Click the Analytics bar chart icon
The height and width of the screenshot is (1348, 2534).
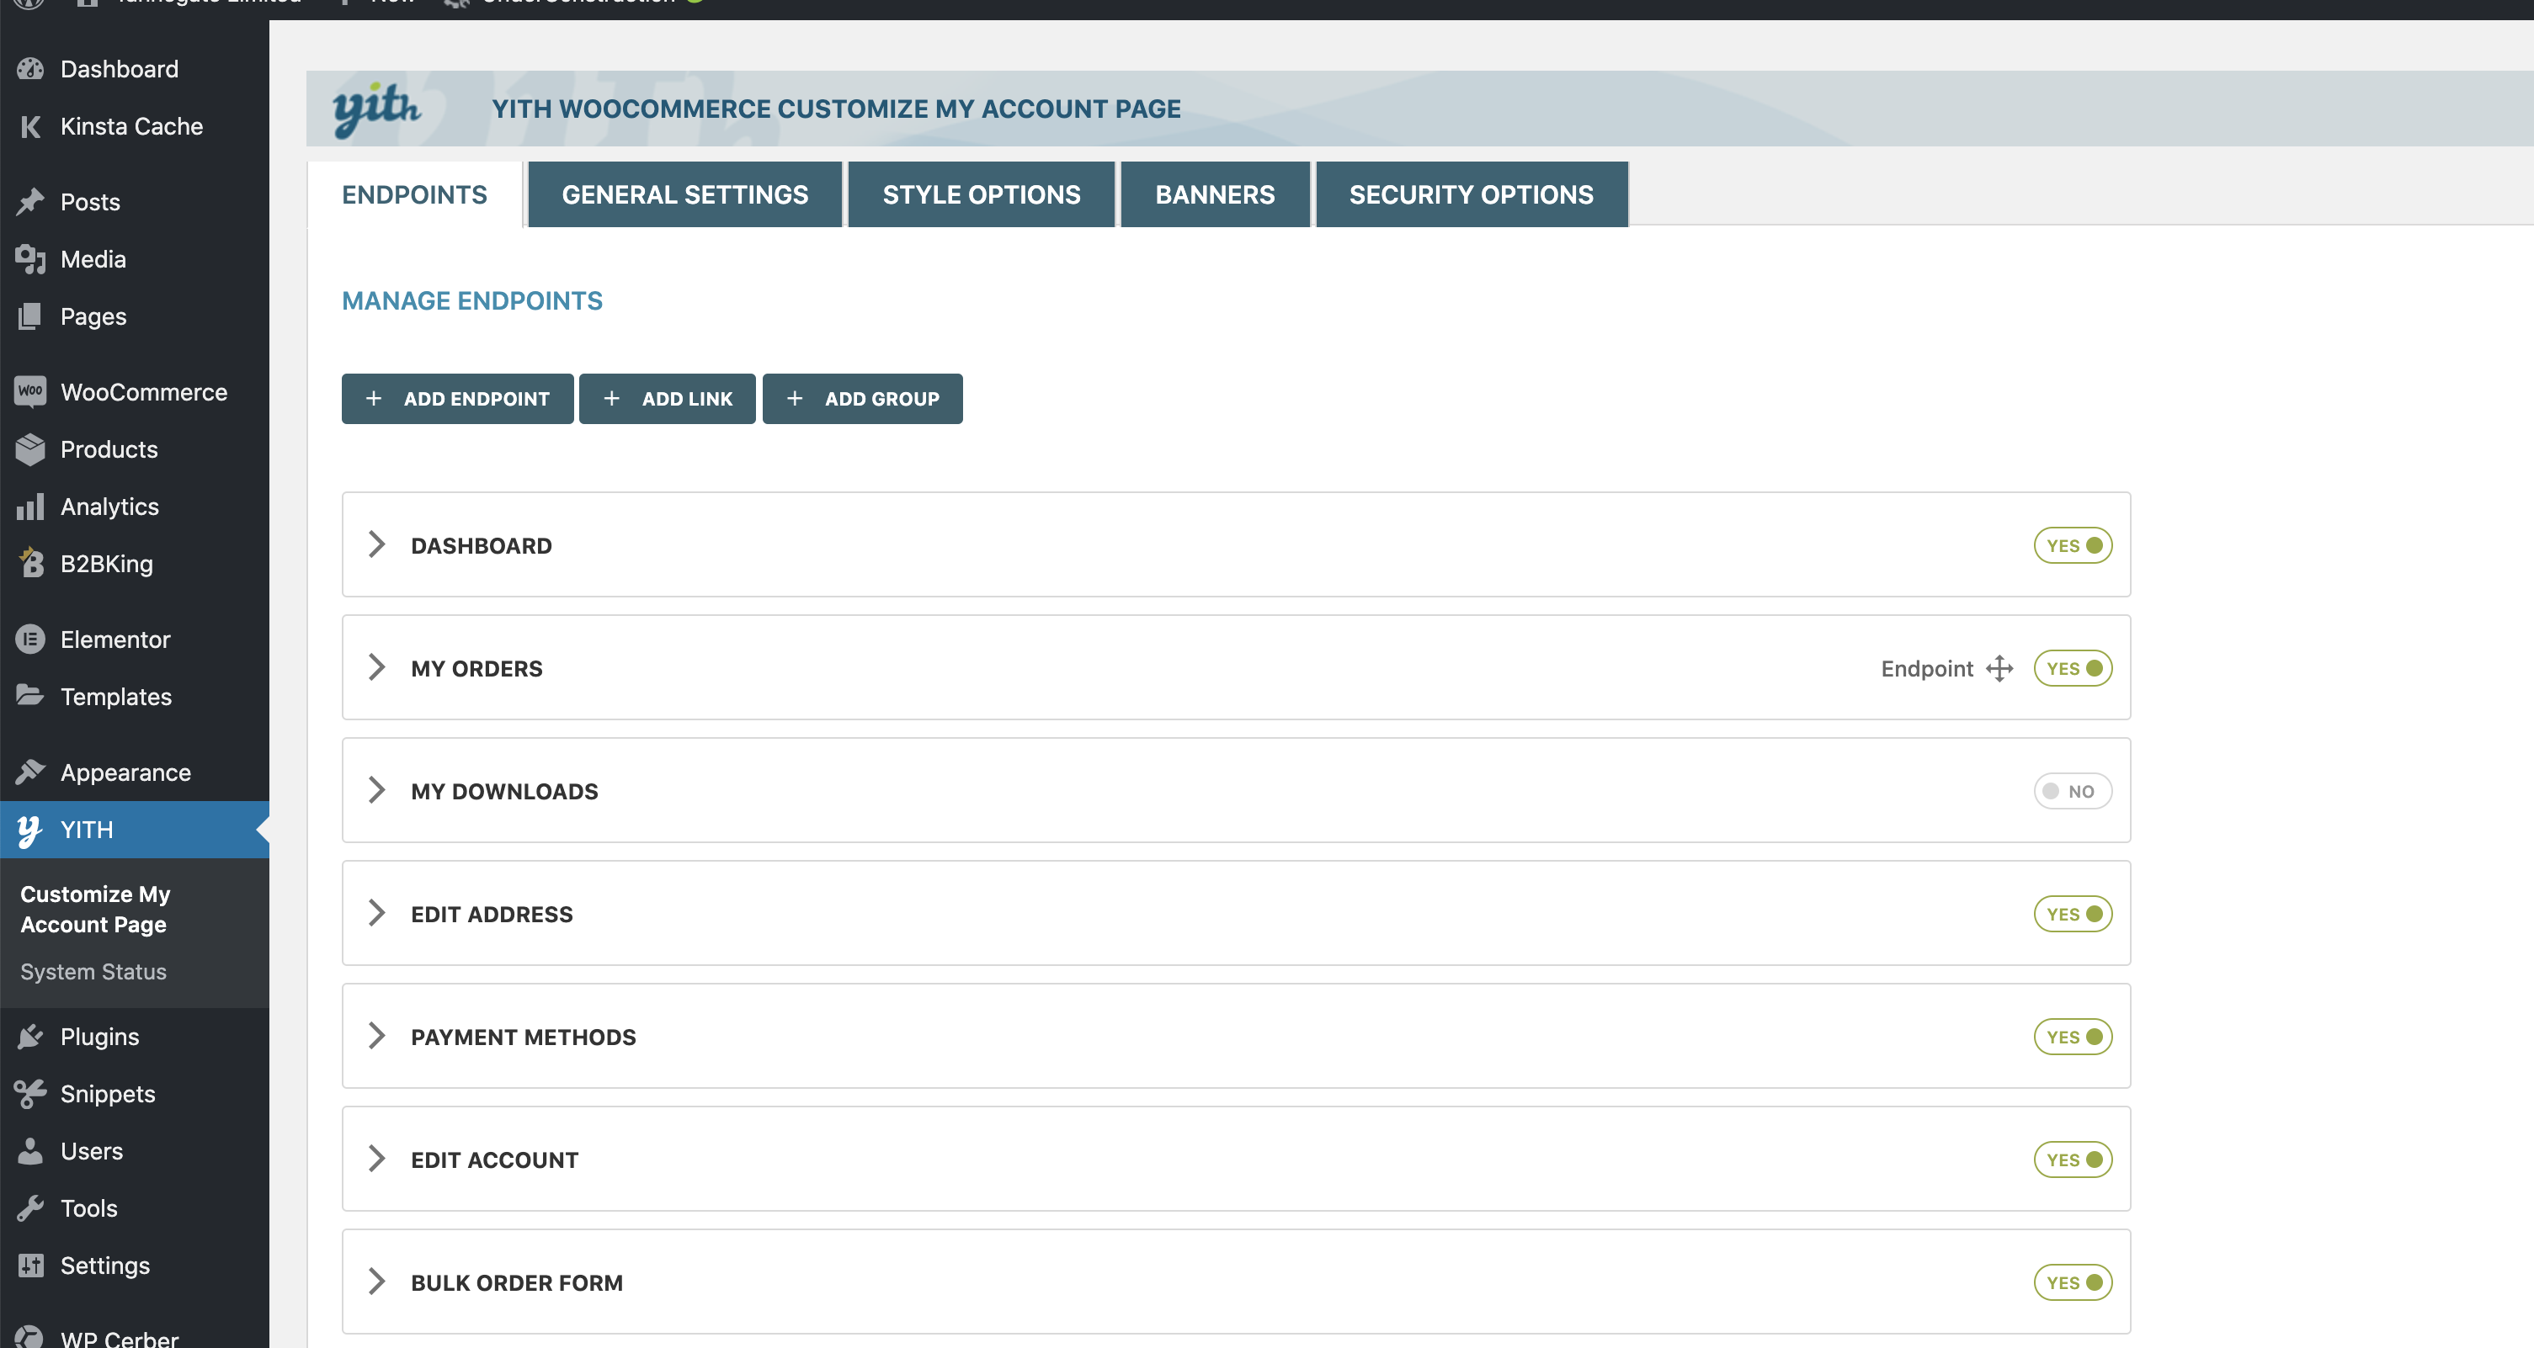point(30,506)
